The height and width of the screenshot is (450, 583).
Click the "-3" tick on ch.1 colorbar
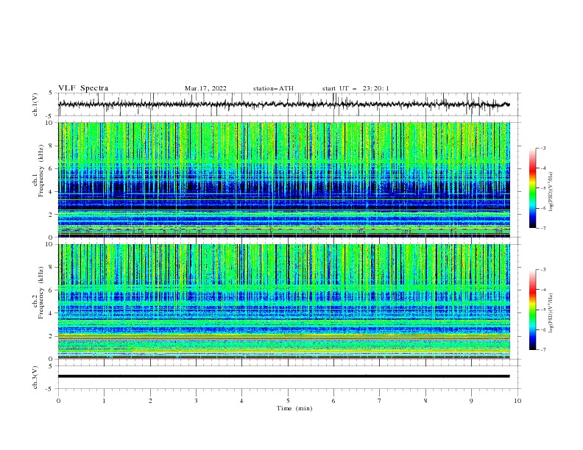point(543,148)
